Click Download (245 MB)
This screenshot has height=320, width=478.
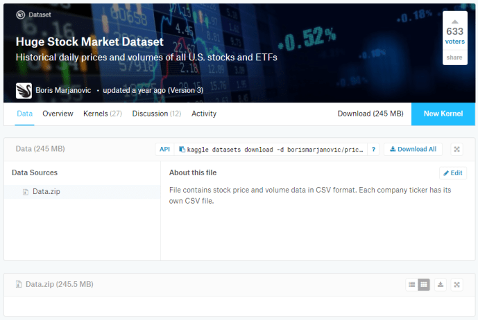tap(370, 114)
